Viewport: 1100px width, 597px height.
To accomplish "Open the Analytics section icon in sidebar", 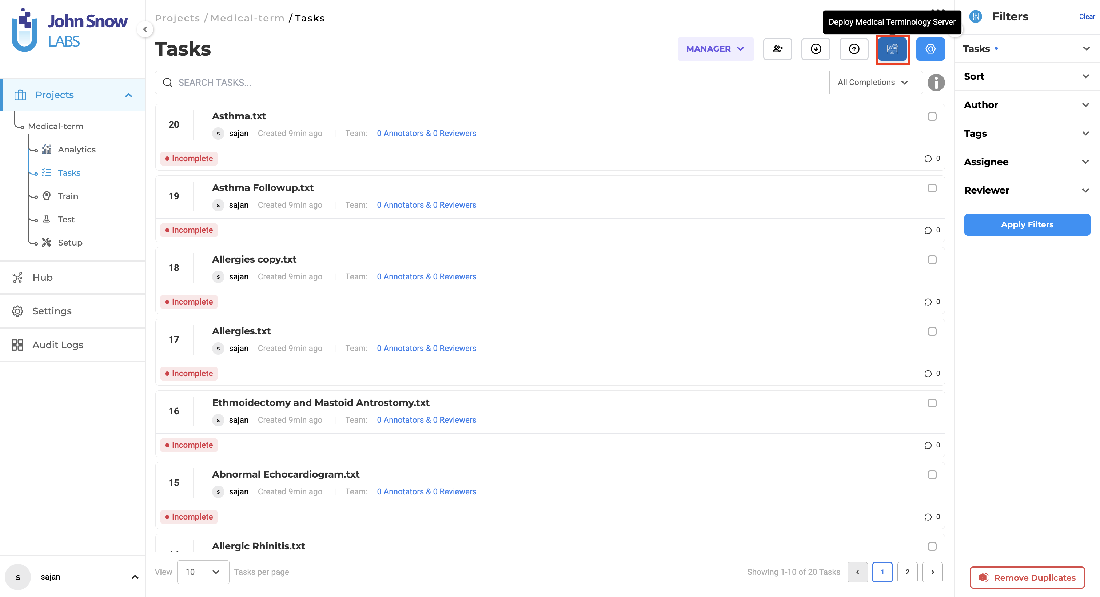I will pyautogui.click(x=47, y=149).
